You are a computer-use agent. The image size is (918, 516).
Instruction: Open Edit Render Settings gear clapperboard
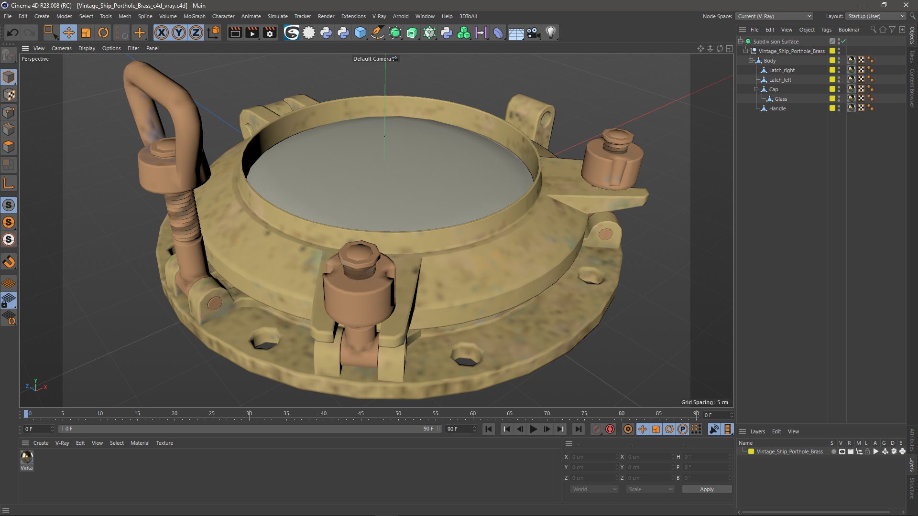(270, 32)
